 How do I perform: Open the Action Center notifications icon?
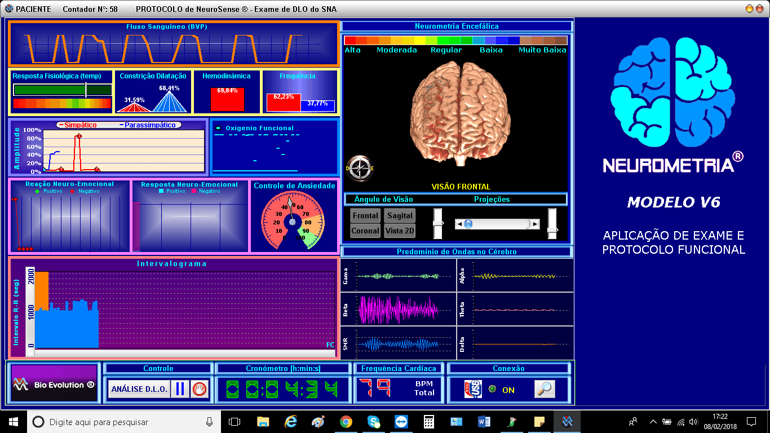coord(751,422)
